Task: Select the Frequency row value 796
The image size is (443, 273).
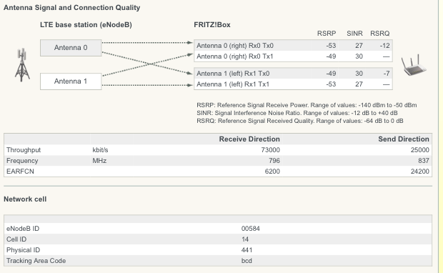Action: point(274,161)
